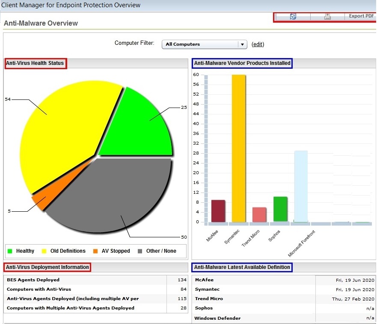The image size is (377, 324).
Task: Click the Anti-Virus Health Status panel header
Action: (35, 63)
